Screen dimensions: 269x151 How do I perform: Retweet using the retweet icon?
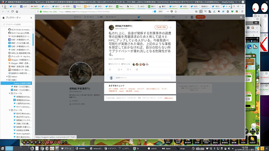pyautogui.click(x=119, y=70)
